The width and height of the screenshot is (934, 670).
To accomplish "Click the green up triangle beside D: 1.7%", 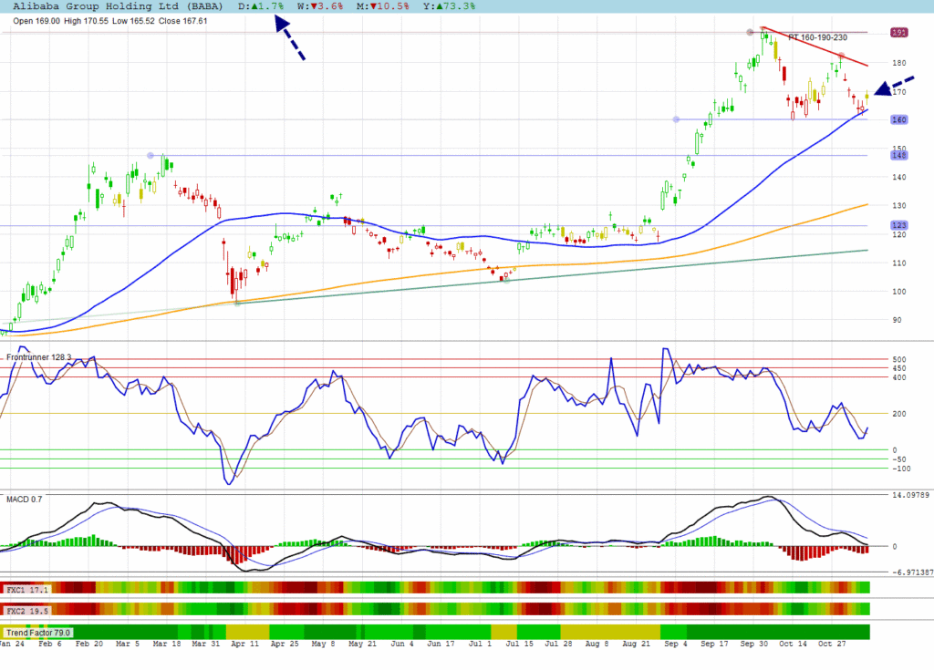I will click(x=259, y=6).
